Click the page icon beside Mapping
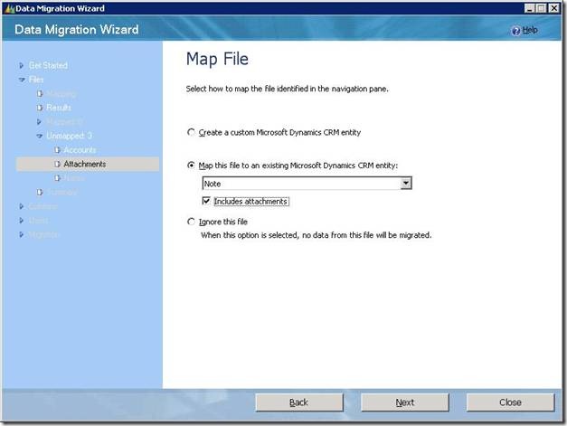The image size is (567, 426). 40,94
